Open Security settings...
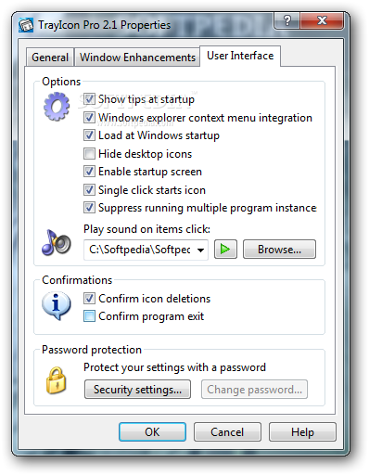The image size is (369, 475). point(137,390)
